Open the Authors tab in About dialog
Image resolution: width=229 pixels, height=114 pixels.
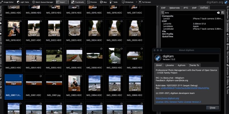[x=181, y=65]
